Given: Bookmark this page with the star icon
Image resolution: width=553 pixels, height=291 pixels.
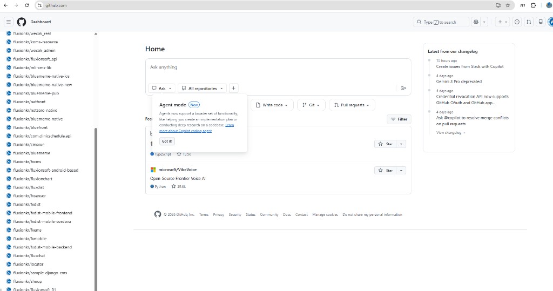Looking at the screenshot, I should coord(508,5).
